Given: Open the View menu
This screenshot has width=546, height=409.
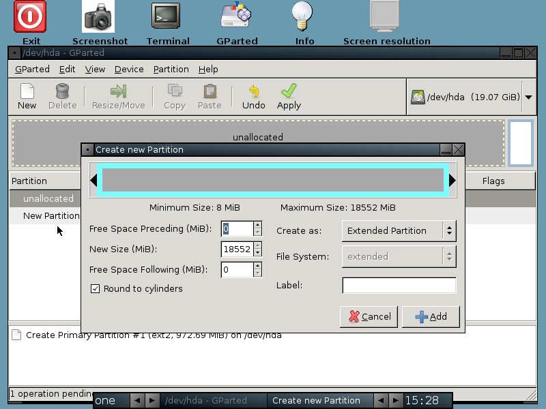Looking at the screenshot, I should 95,70.
